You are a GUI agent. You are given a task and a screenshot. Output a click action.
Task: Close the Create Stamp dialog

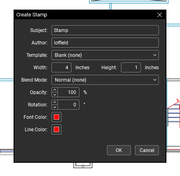click(x=160, y=15)
